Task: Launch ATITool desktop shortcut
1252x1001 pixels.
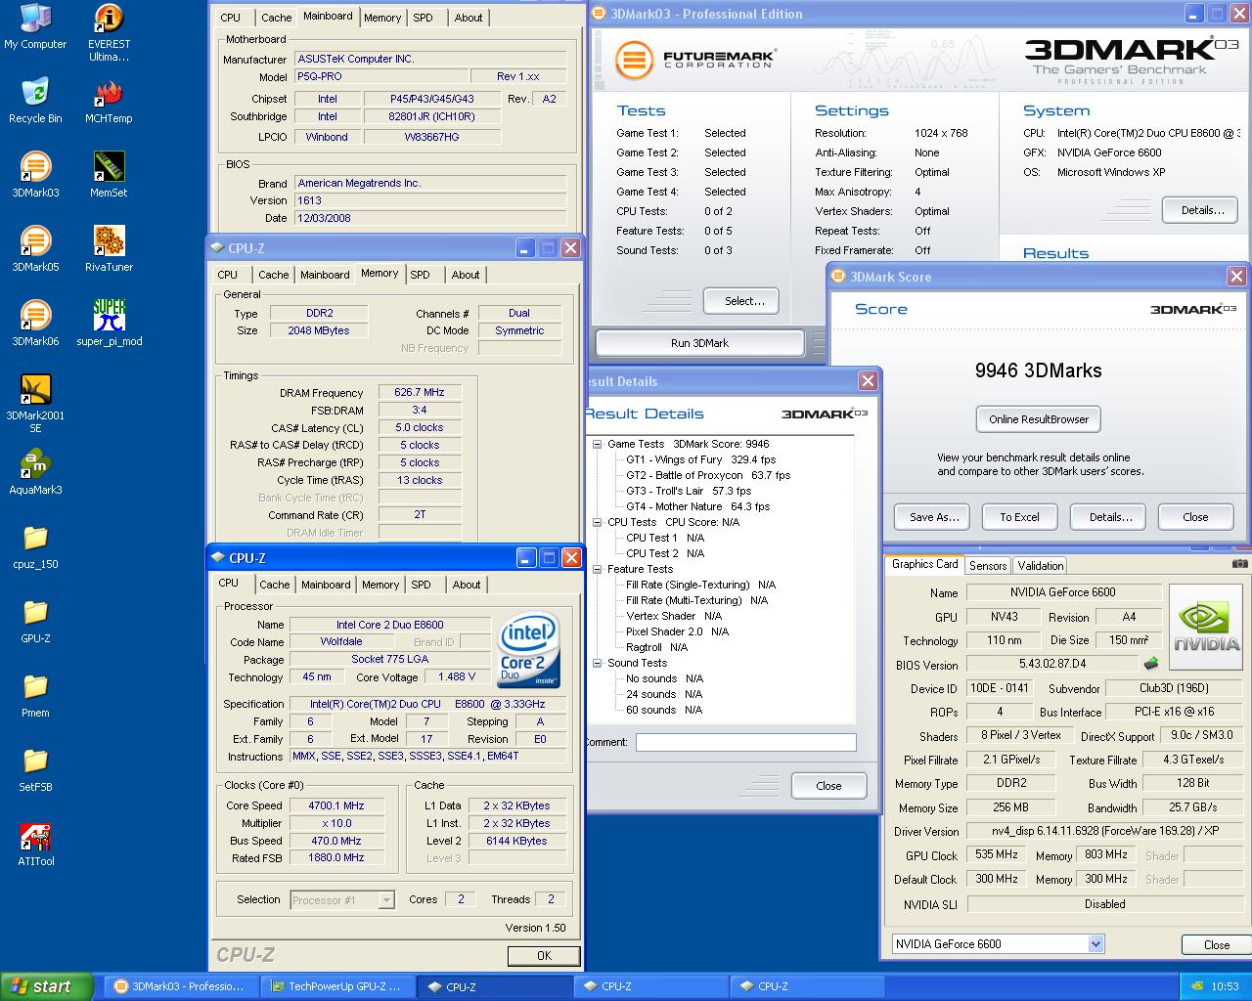Action: coord(35,844)
